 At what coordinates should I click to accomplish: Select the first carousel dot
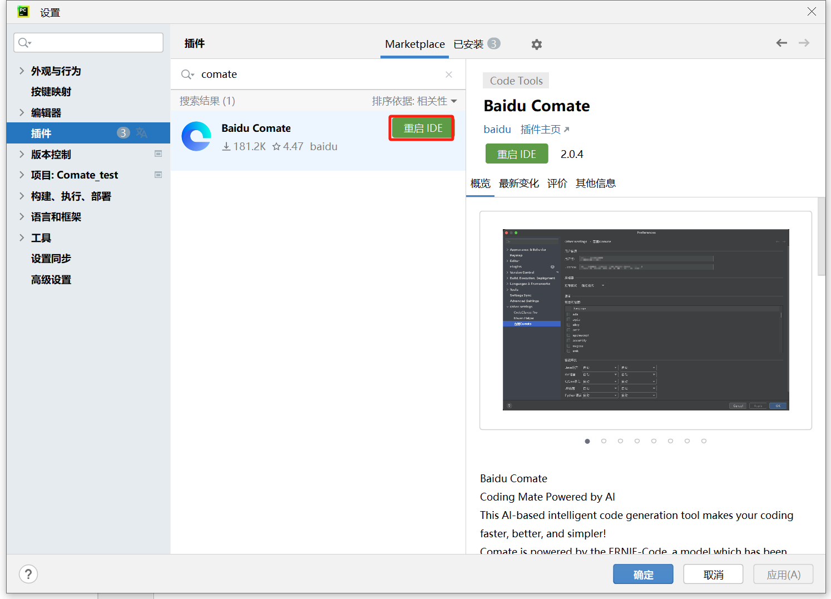coord(587,441)
